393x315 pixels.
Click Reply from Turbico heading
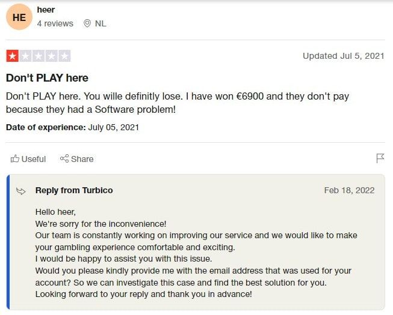(74, 190)
